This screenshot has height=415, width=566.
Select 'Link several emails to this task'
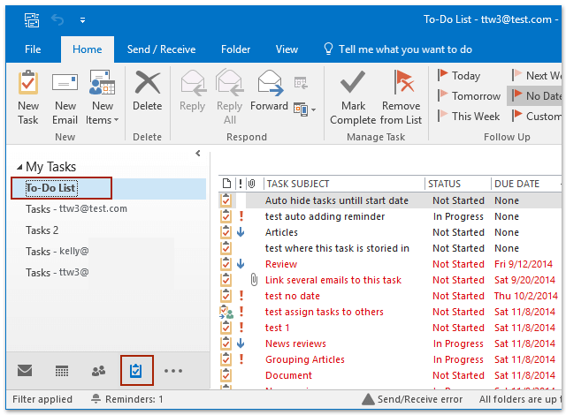(390, 280)
